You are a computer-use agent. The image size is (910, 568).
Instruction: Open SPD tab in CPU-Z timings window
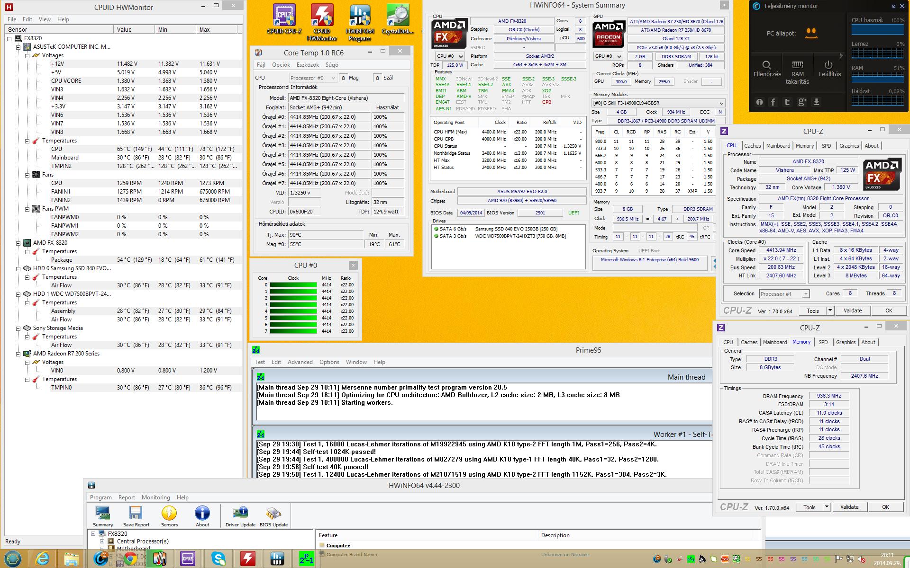click(823, 342)
